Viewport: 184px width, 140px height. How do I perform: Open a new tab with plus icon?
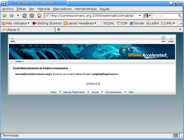tap(59, 30)
